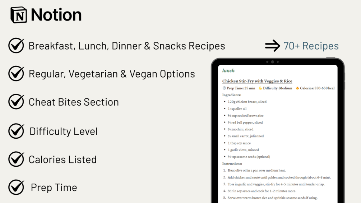The image size is (361, 203).
Task: Select the Instructions heading in the recipe
Action: [x=232, y=163]
